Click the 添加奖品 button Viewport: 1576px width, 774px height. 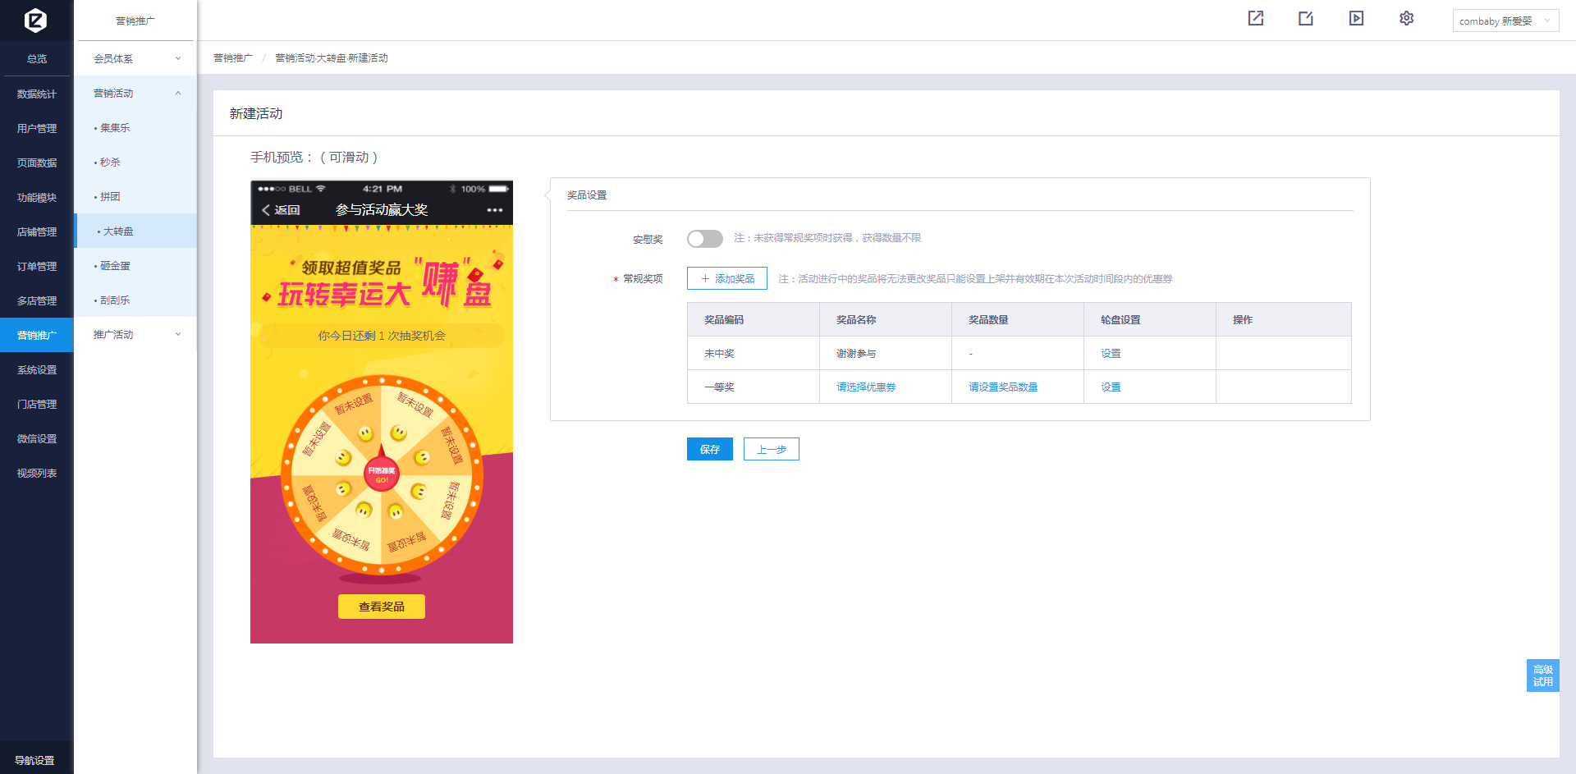click(x=726, y=279)
